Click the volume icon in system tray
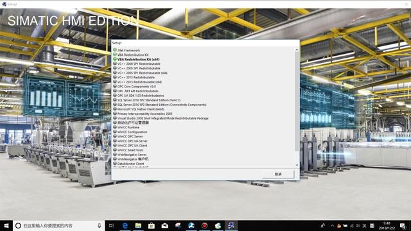This screenshot has width=411, height=231. tap(358, 225)
